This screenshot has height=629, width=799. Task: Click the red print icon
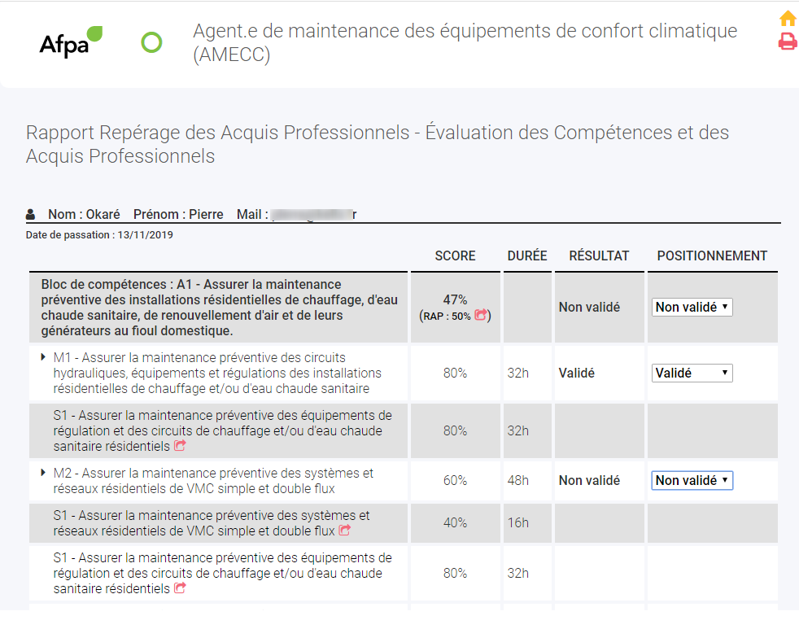788,41
